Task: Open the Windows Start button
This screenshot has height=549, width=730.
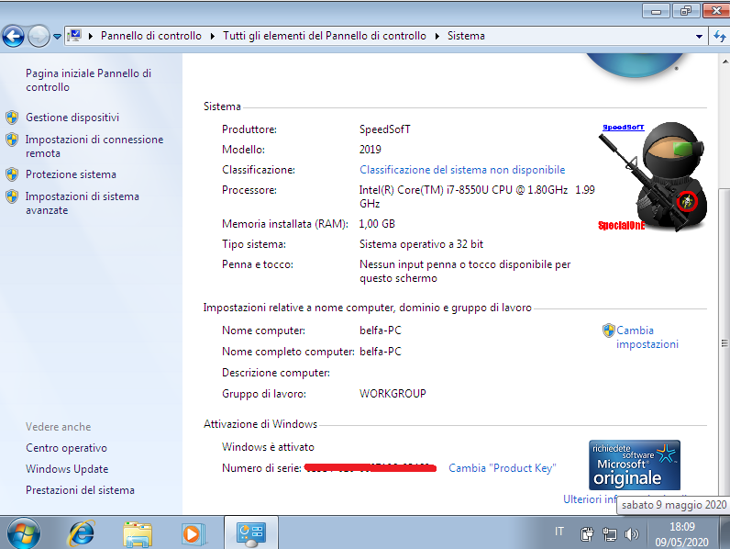Action: pyautogui.click(x=24, y=533)
